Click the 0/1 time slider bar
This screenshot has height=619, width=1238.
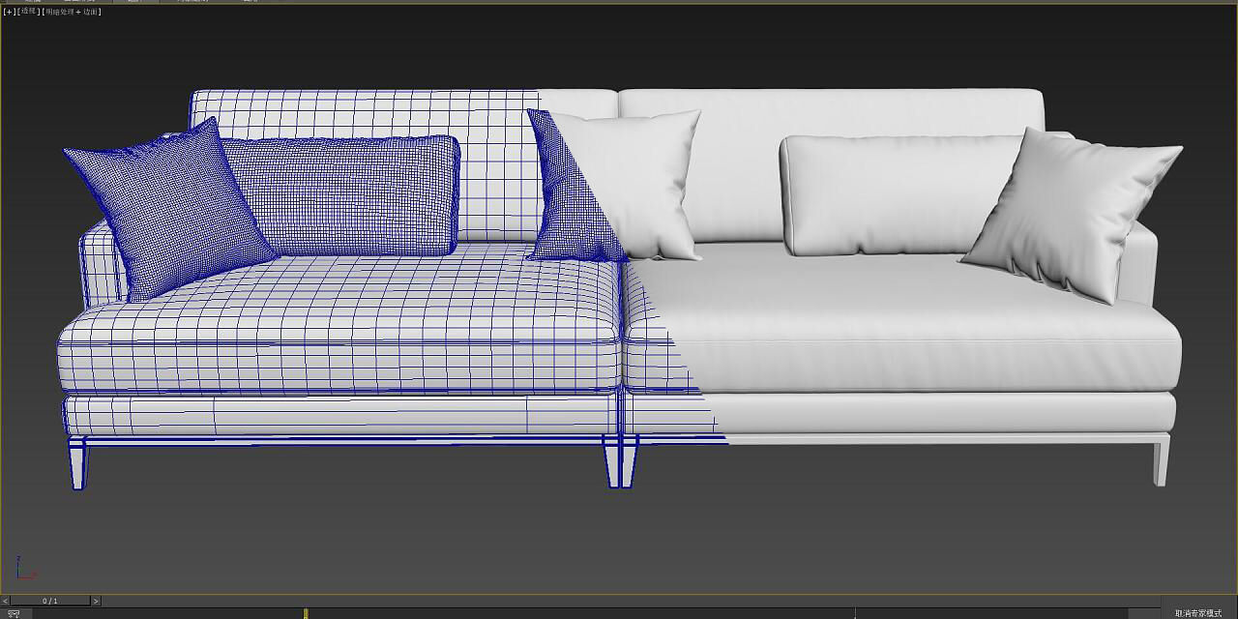pos(48,601)
